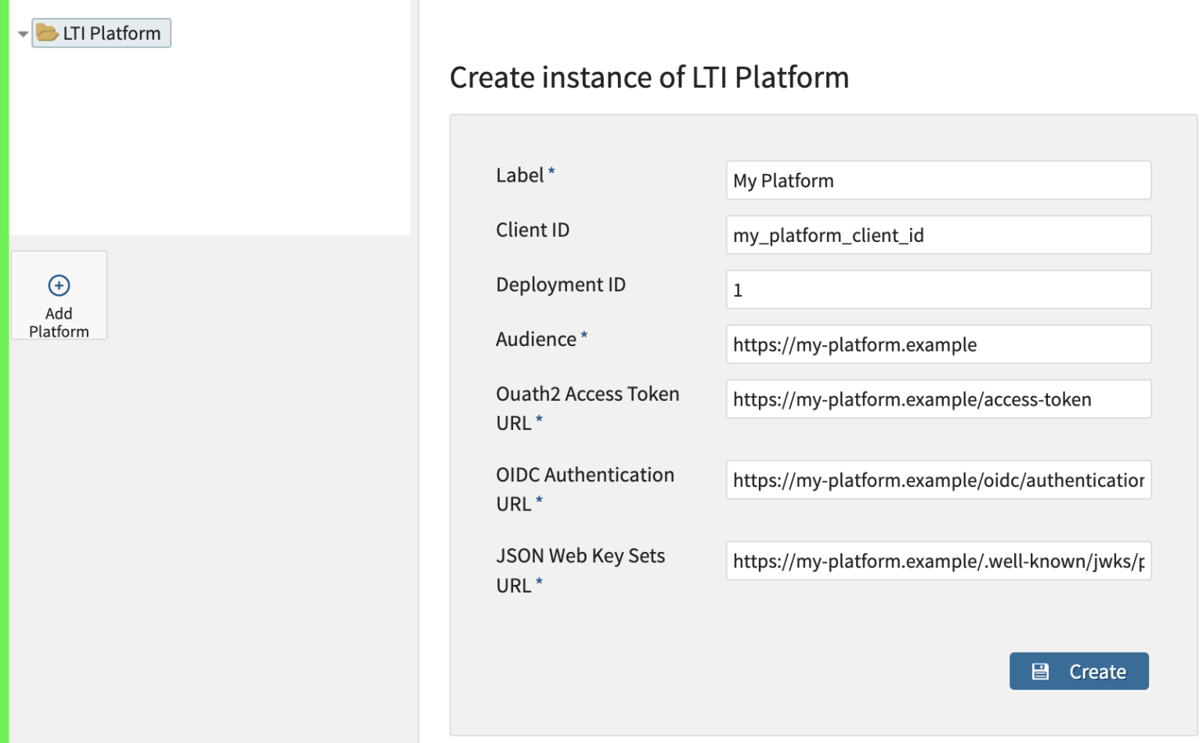Click the Deployment ID field showing 1

coord(937,289)
